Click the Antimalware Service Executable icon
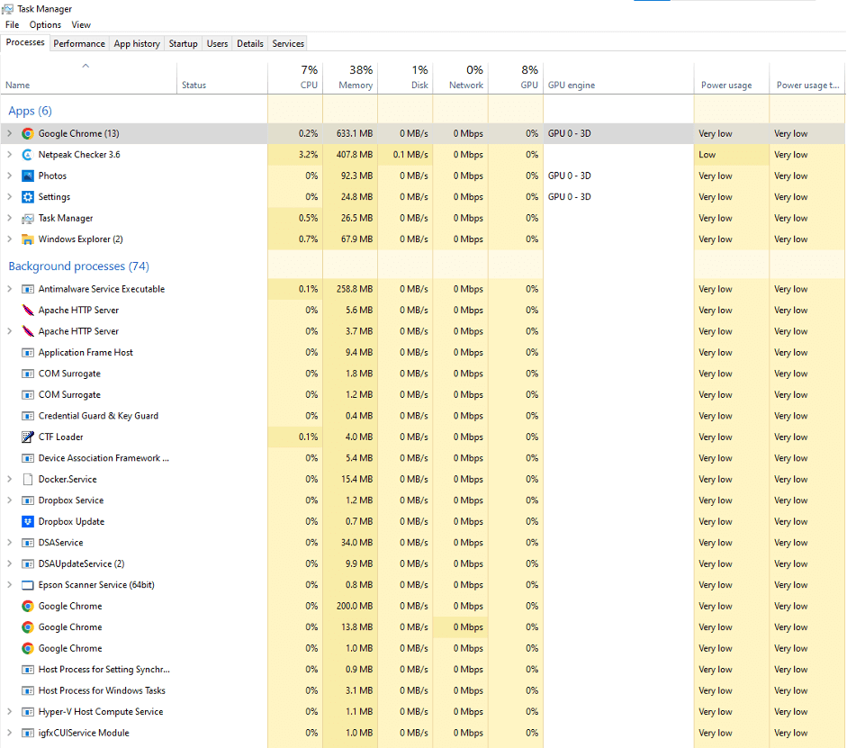 click(28, 289)
